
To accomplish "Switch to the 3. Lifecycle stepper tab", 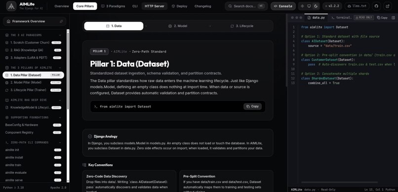I will coord(241,26).
